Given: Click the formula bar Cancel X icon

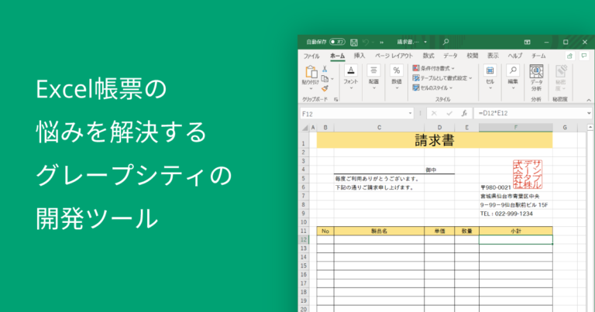Looking at the screenshot, I should 434,113.
